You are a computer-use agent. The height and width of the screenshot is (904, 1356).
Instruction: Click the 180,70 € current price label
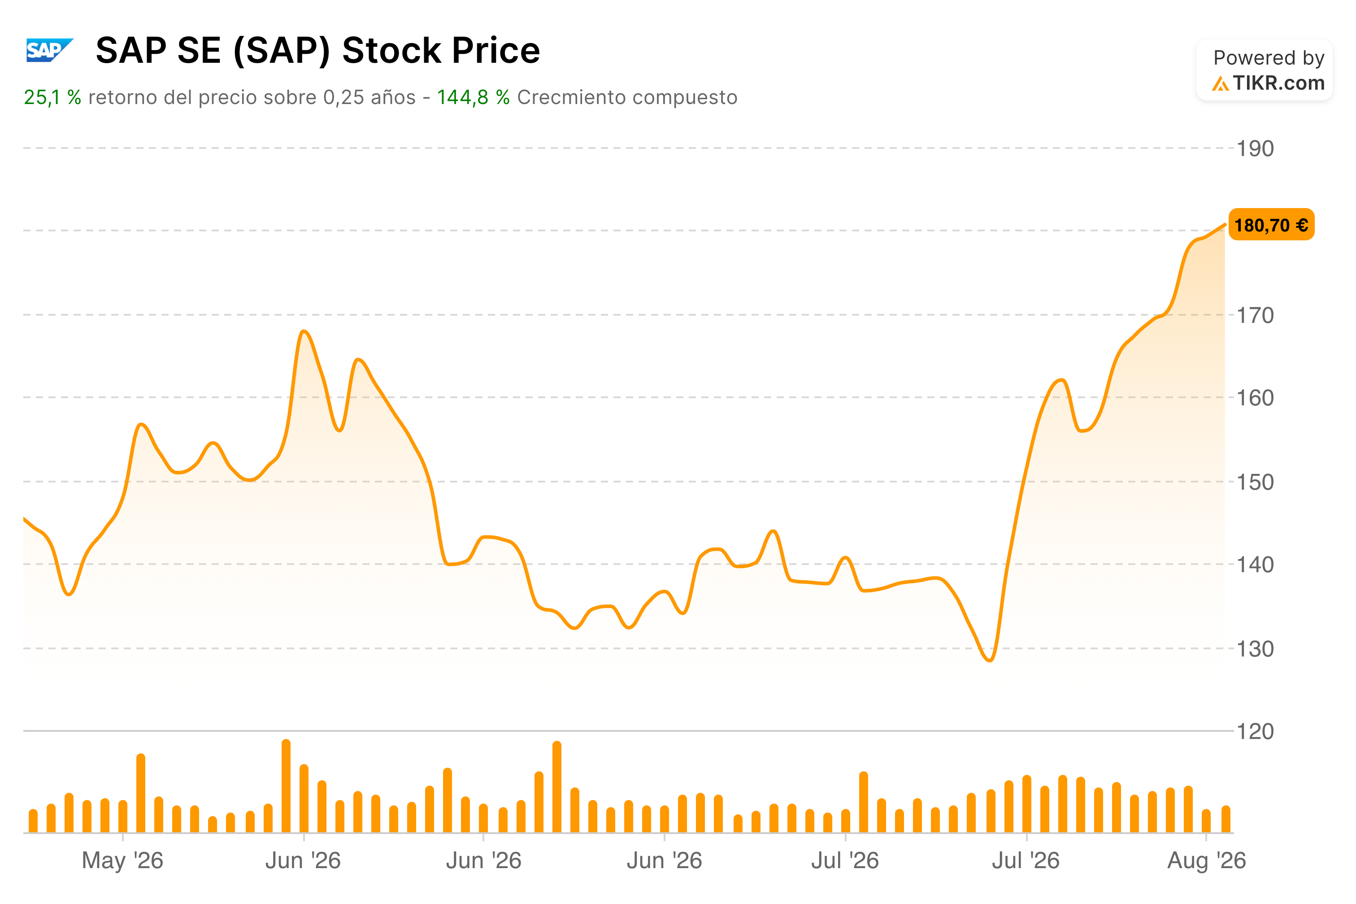pos(1271,225)
